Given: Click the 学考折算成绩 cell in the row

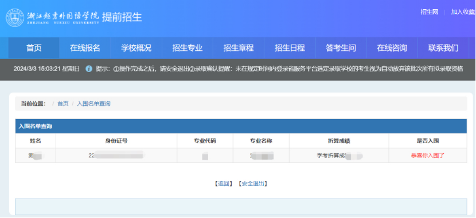Looking at the screenshot, I should pyautogui.click(x=339, y=156).
